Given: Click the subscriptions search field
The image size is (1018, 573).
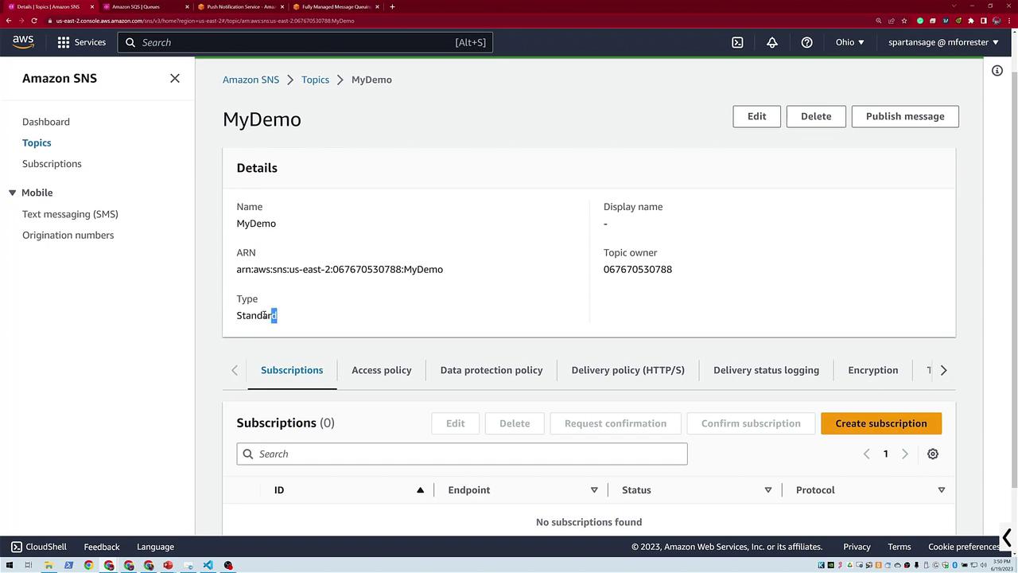Looking at the screenshot, I should 461,454.
